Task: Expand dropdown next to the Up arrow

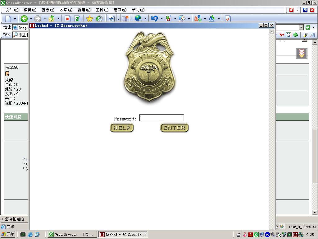Action: pos(58,19)
